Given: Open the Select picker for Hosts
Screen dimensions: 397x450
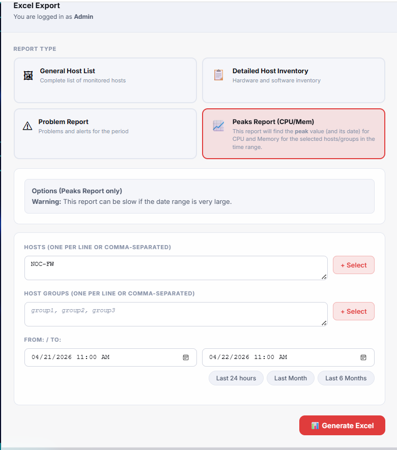Looking at the screenshot, I should coord(354,265).
